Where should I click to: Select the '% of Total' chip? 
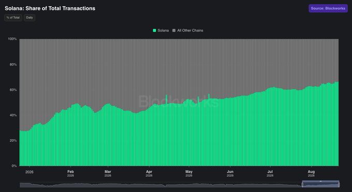[13, 18]
